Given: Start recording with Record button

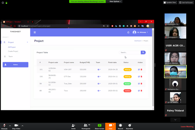Looking at the screenshot, I should tap(120, 126).
